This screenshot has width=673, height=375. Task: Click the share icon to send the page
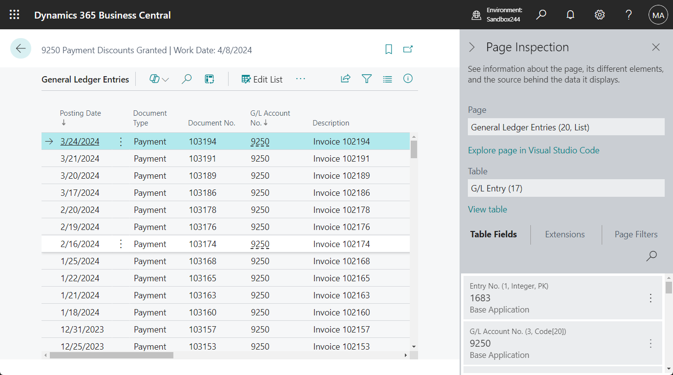(345, 79)
